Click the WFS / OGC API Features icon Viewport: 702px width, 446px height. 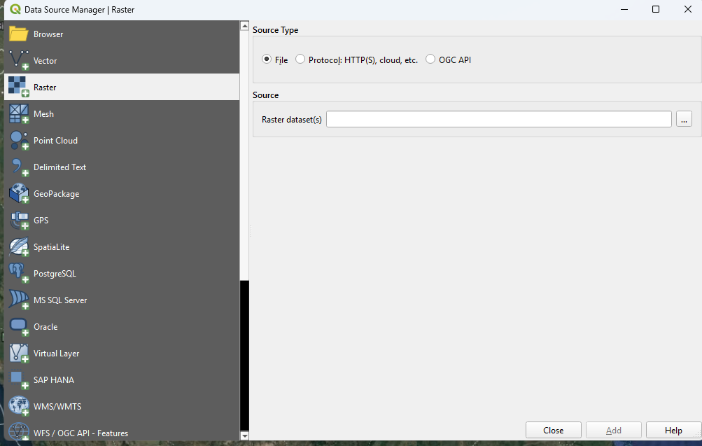[18, 432]
